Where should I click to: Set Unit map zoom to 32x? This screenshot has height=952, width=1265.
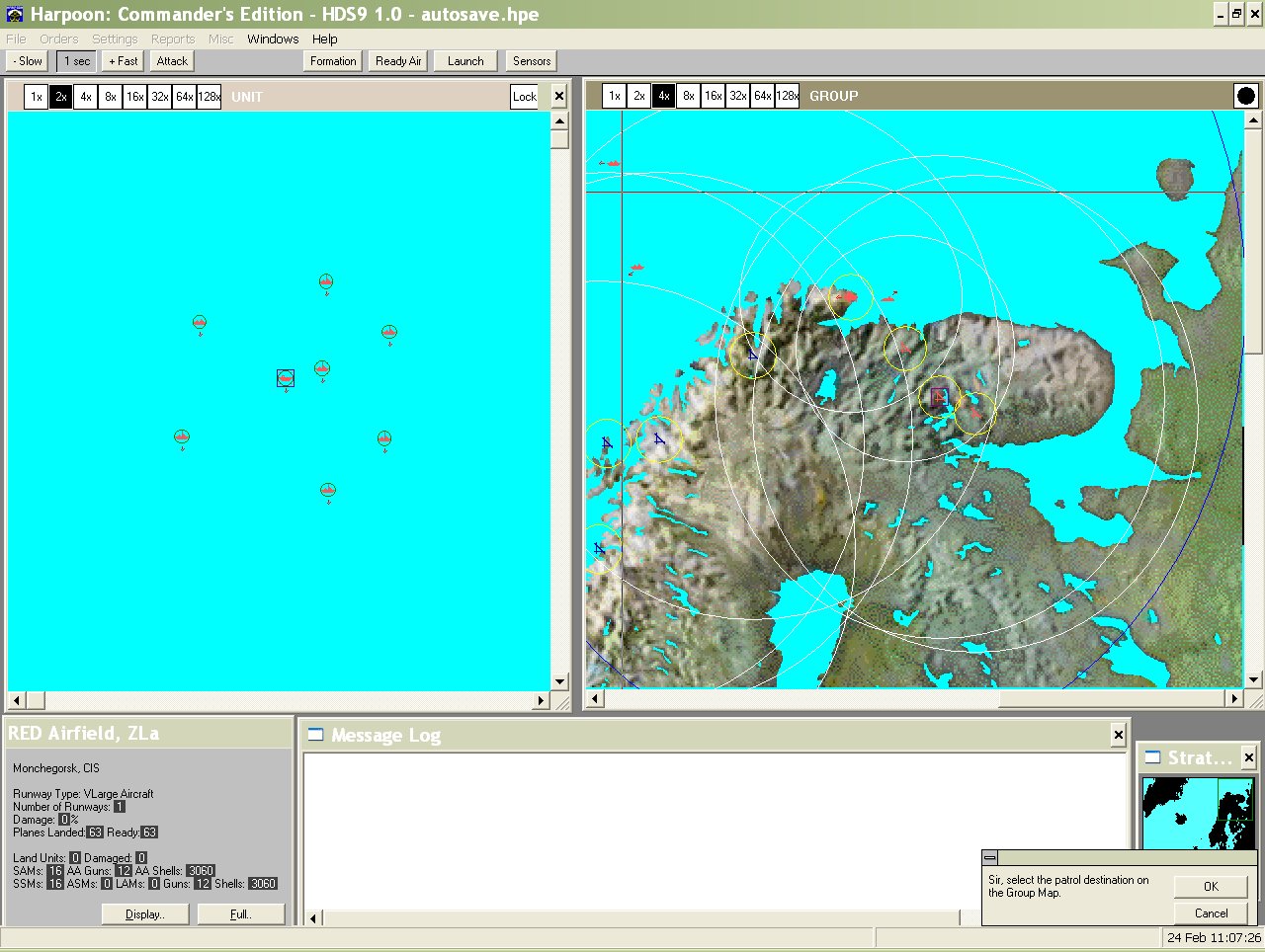click(160, 97)
